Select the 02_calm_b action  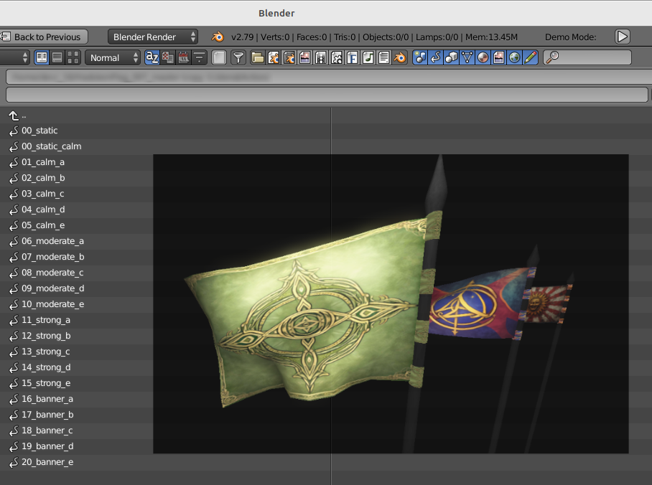point(43,178)
